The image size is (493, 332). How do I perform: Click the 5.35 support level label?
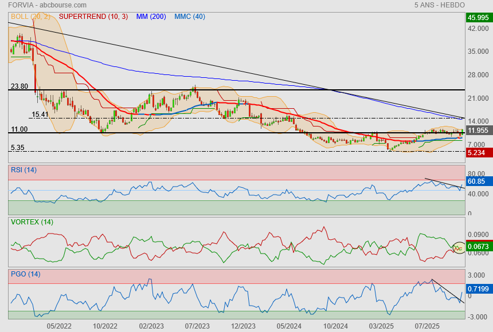click(17, 148)
